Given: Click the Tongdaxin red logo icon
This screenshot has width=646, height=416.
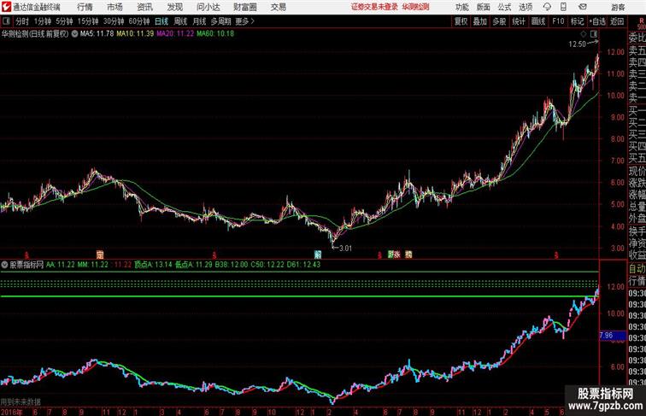Looking at the screenshot, I should (6, 7).
